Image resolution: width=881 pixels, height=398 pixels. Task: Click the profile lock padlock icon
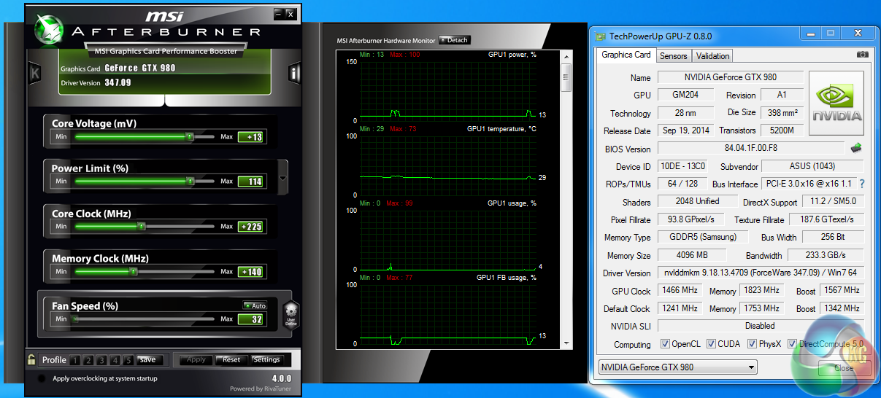point(31,359)
